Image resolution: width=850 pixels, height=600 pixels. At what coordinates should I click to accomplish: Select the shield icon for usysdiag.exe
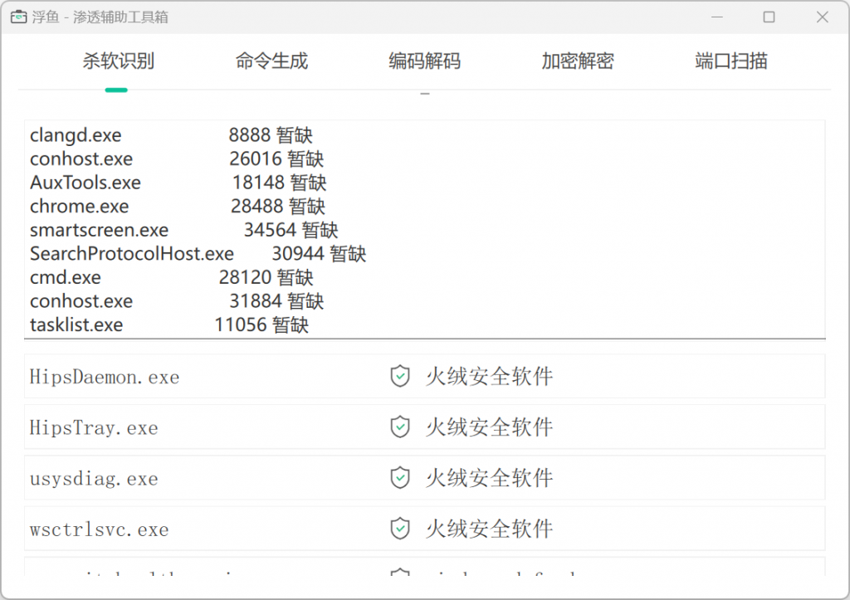tap(399, 478)
